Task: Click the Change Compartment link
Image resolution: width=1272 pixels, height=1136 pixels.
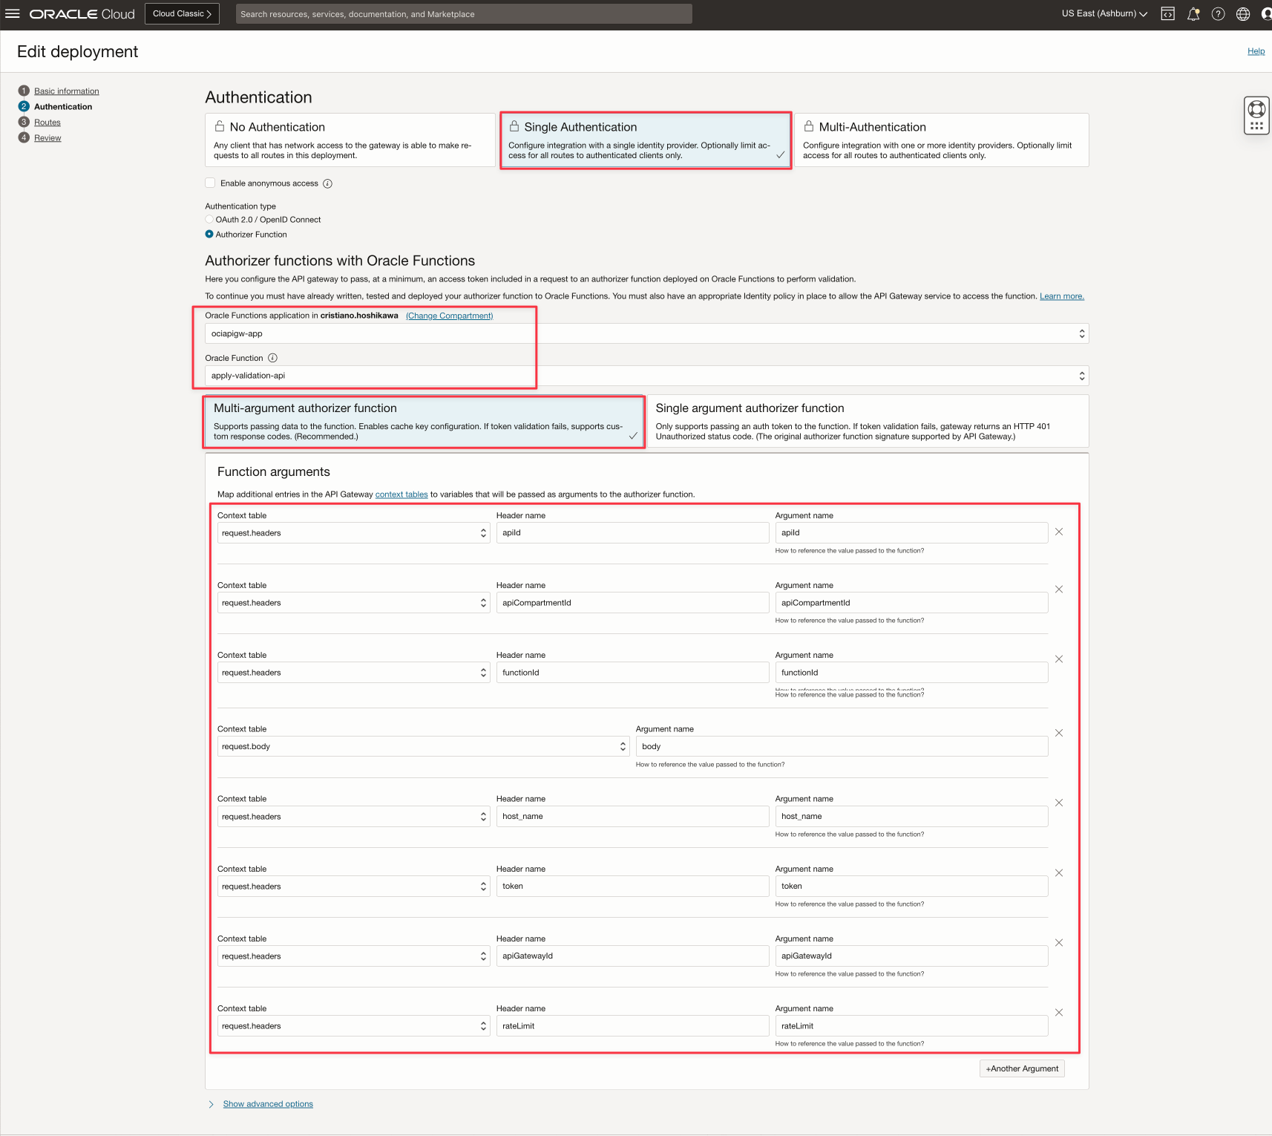Action: point(449,316)
